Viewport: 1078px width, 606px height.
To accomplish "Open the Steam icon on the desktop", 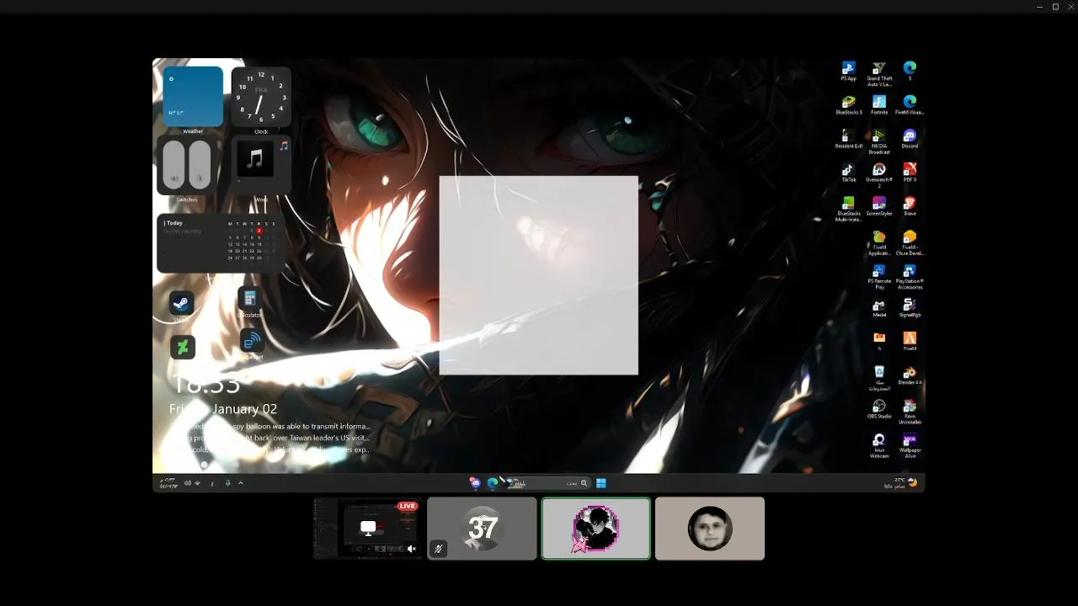I will tap(182, 303).
